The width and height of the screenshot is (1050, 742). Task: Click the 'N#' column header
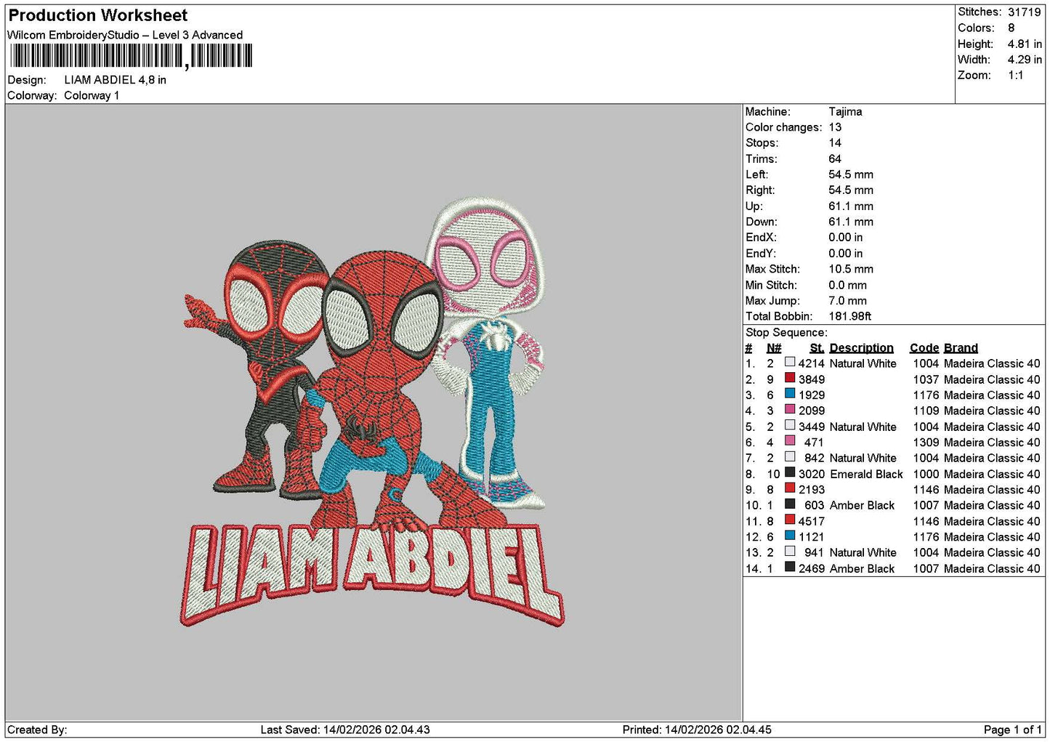click(x=774, y=348)
